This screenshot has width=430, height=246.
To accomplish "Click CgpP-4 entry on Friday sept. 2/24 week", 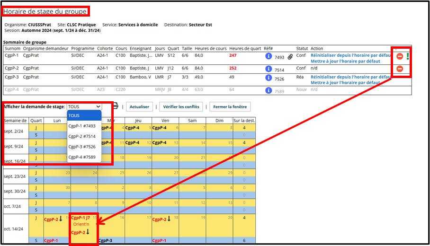I will pos(159,128).
